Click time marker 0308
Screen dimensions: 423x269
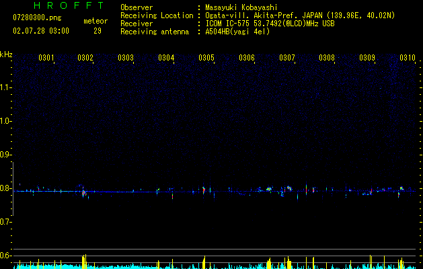pyautogui.click(x=327, y=57)
